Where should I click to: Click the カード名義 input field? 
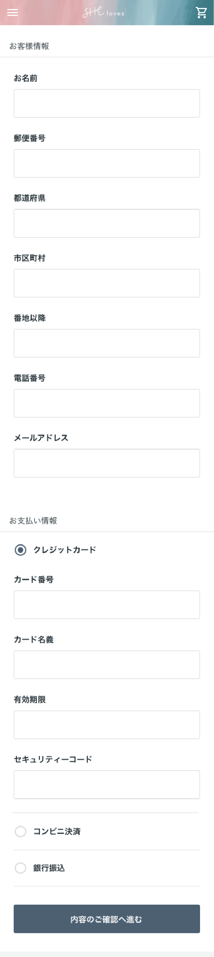pos(107,664)
